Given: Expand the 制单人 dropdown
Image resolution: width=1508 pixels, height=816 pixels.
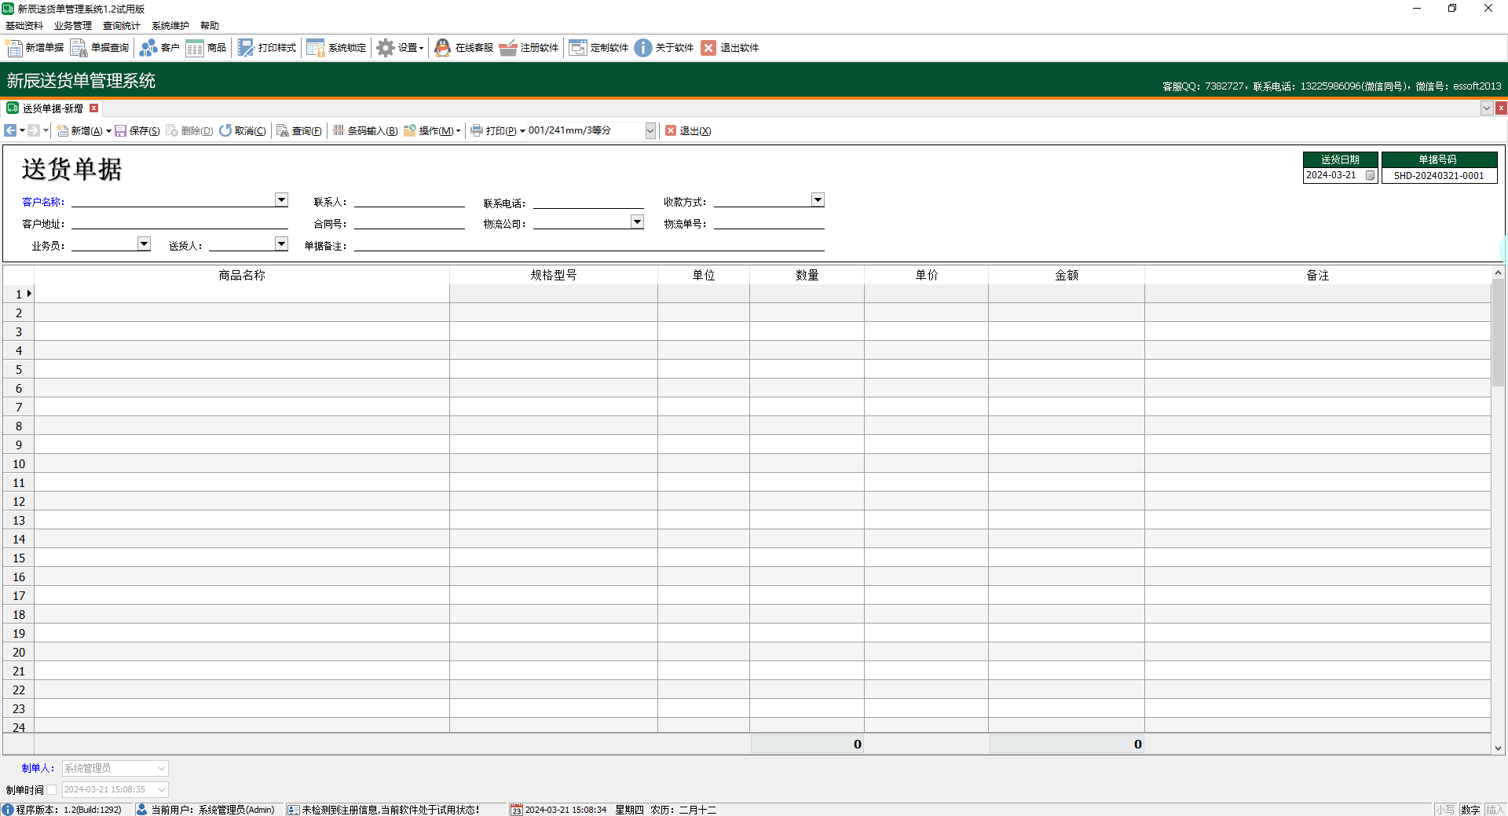Looking at the screenshot, I should [162, 769].
